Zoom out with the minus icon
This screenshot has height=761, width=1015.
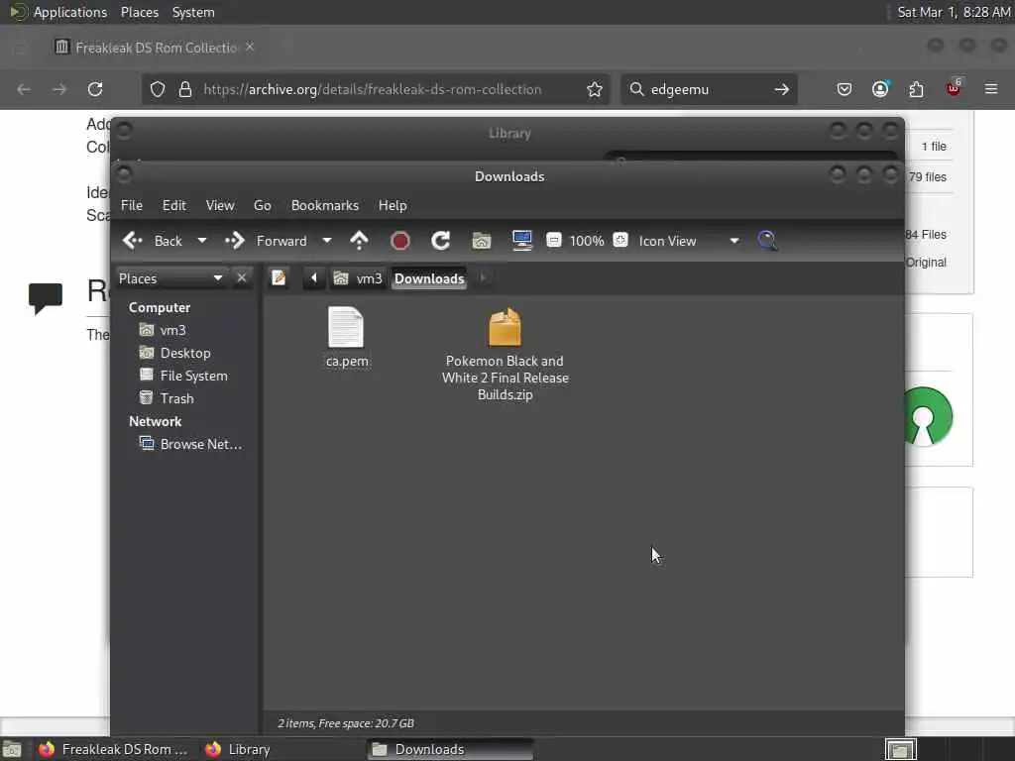(x=553, y=240)
